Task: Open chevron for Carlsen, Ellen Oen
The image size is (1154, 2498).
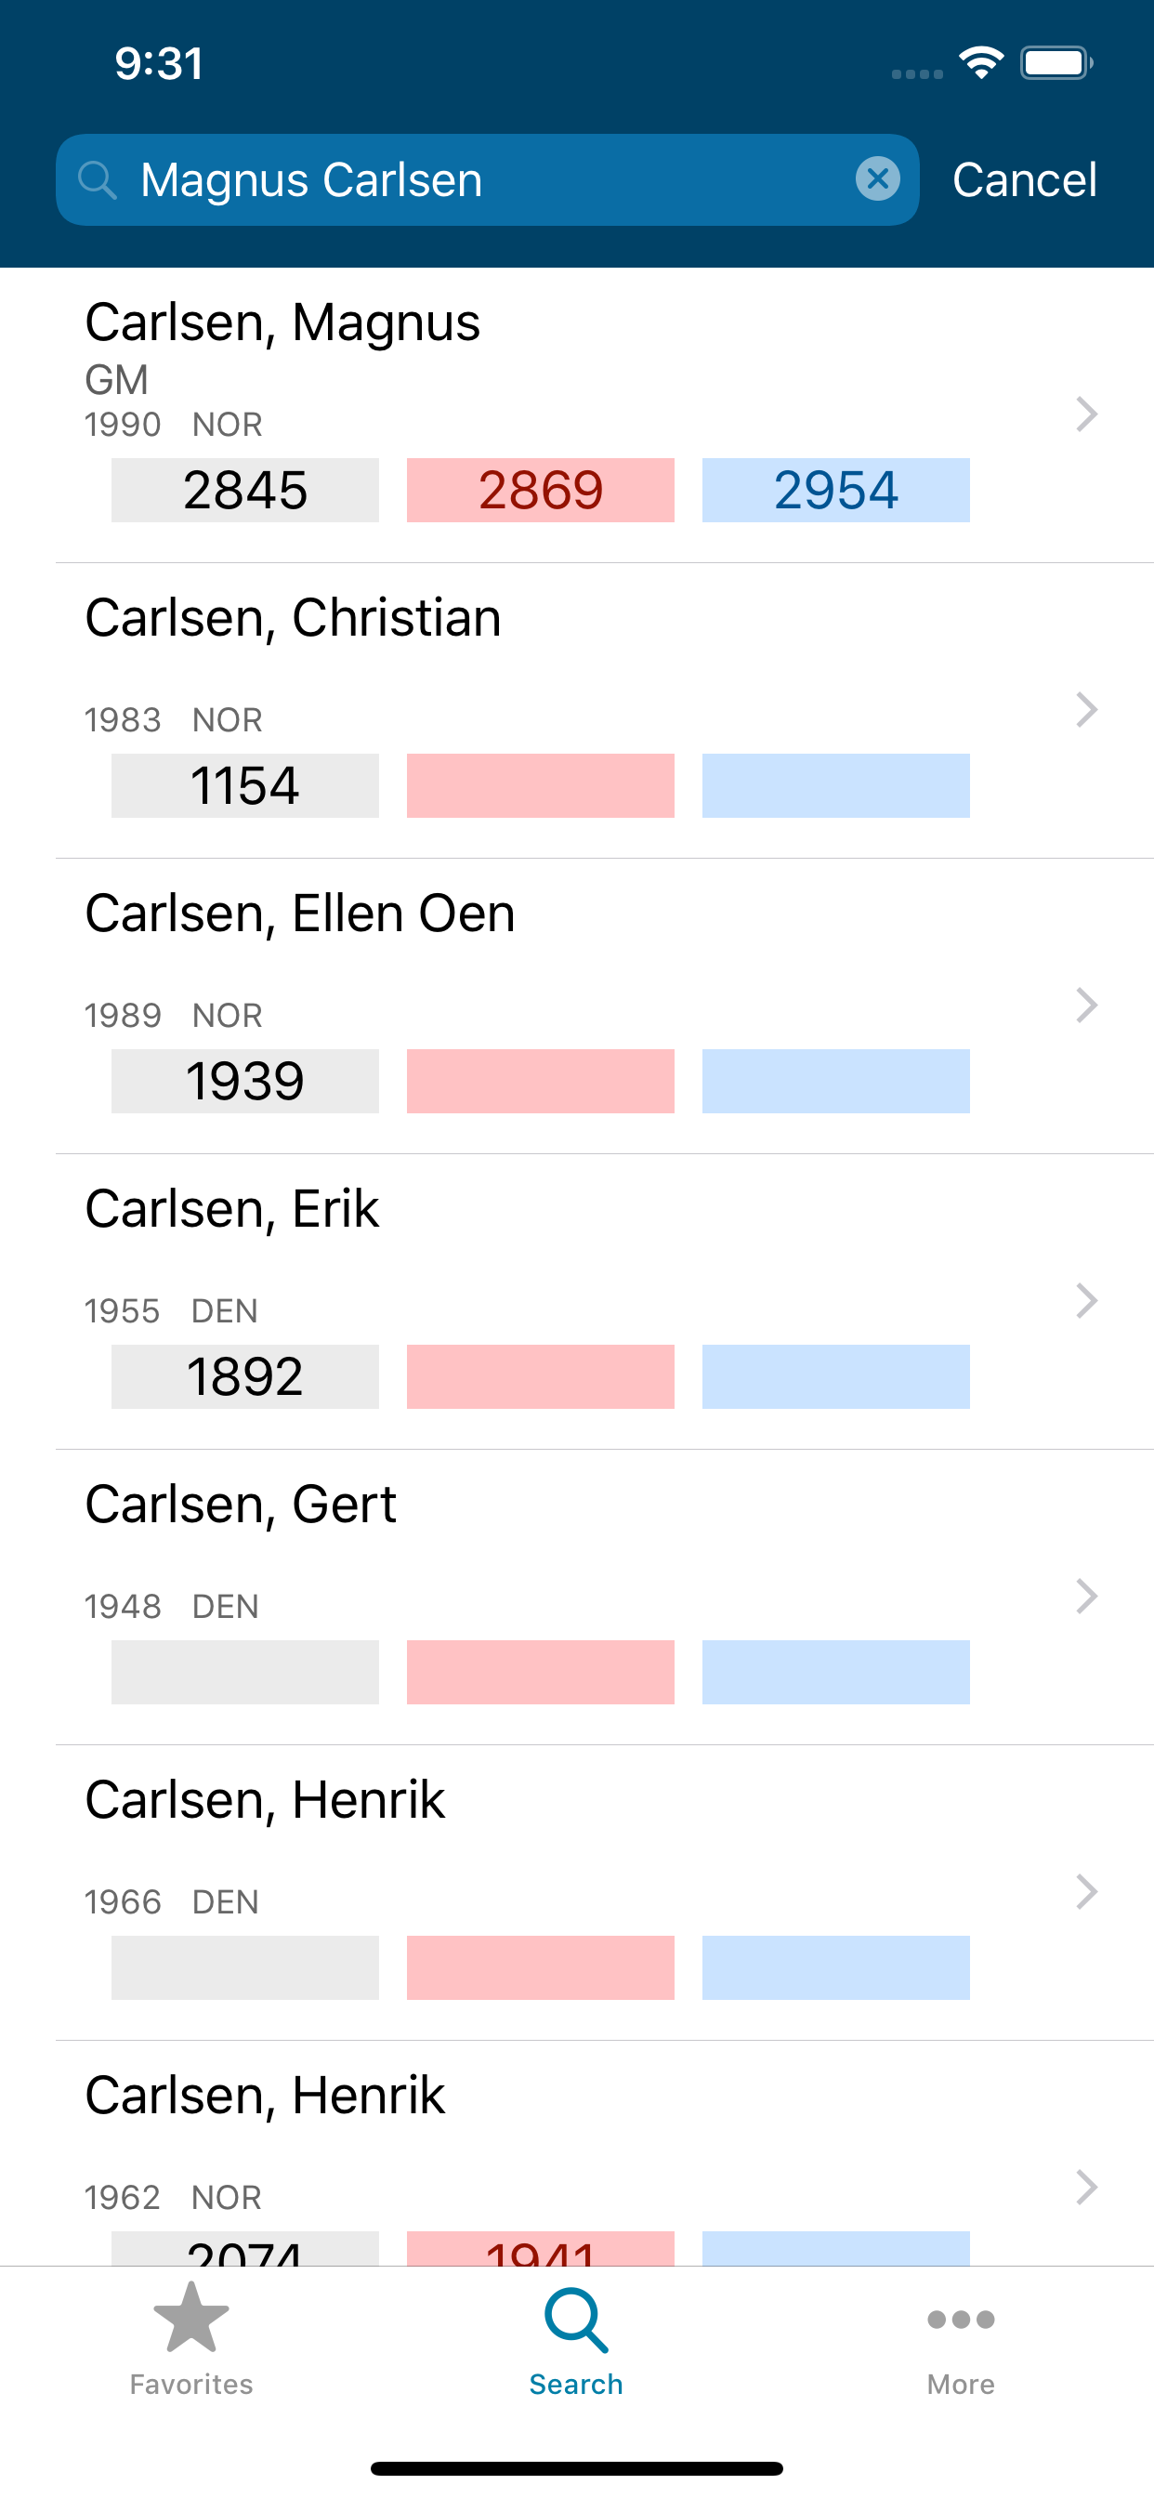Action: pyautogui.click(x=1086, y=1006)
